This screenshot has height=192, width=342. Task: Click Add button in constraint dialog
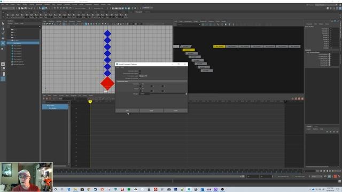point(127,110)
